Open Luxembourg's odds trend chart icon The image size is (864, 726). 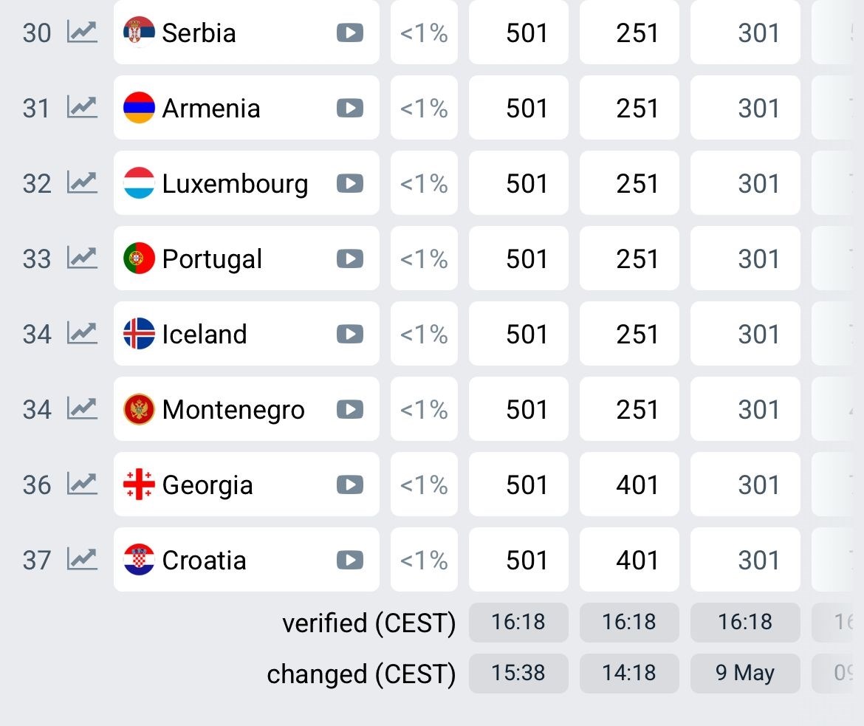click(82, 182)
